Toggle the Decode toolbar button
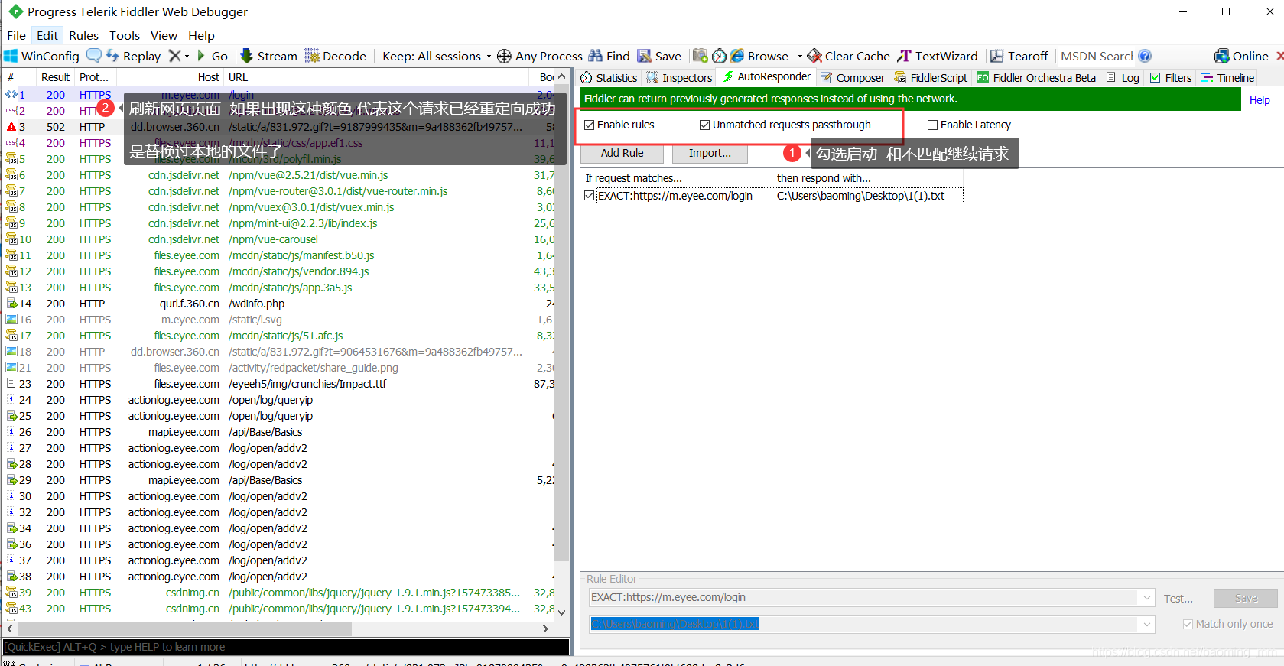 [336, 56]
